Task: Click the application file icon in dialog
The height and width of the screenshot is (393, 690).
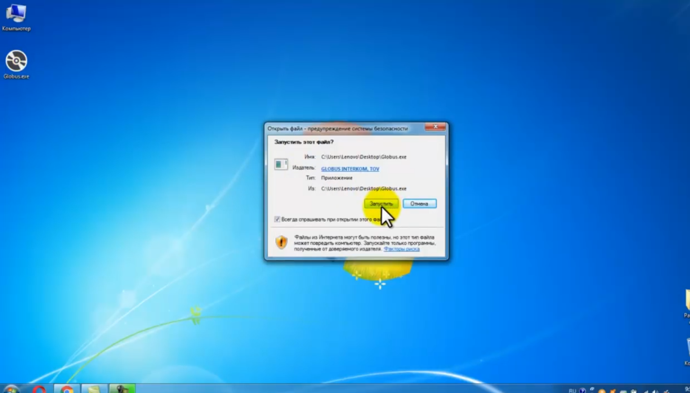Action: click(x=281, y=164)
